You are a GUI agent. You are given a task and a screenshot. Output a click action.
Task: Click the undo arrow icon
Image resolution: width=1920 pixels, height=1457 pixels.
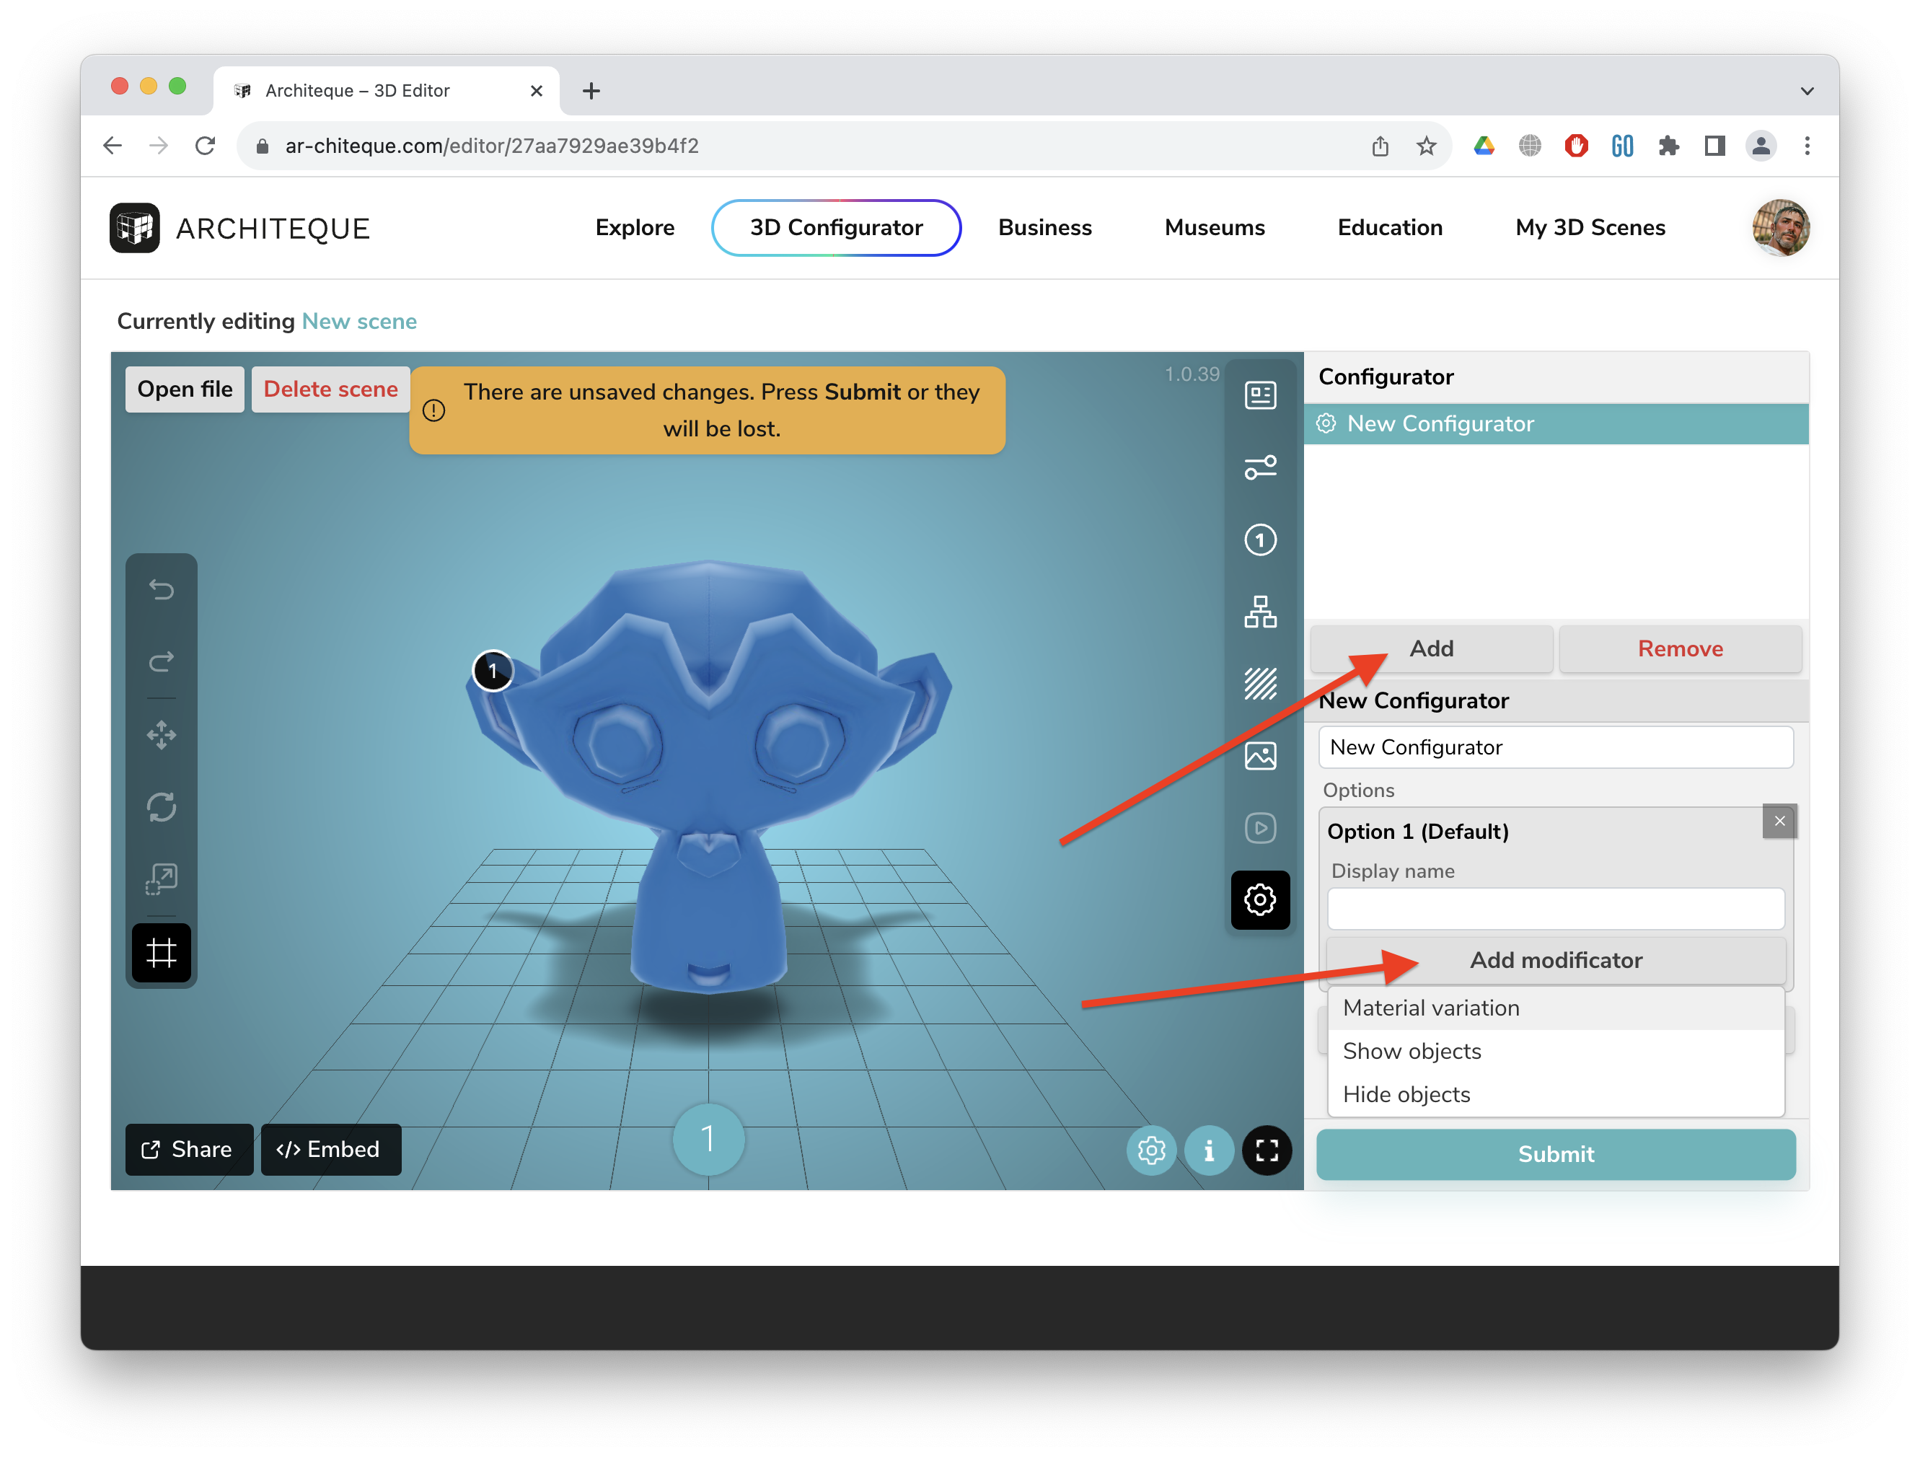[162, 589]
